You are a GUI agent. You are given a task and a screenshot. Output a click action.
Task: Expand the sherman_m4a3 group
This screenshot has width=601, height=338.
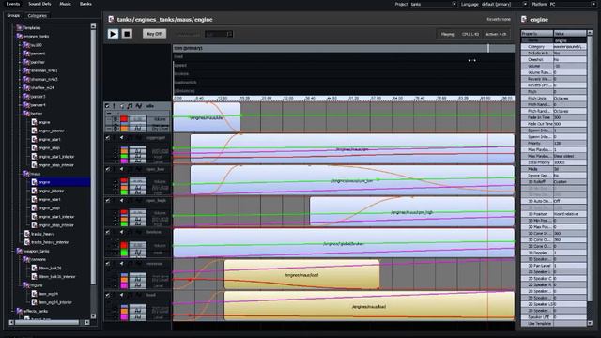click(x=20, y=79)
